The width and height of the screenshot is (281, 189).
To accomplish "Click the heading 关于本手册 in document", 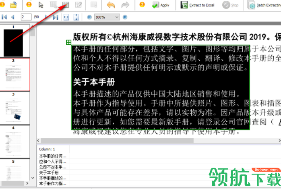I will coord(94,82).
